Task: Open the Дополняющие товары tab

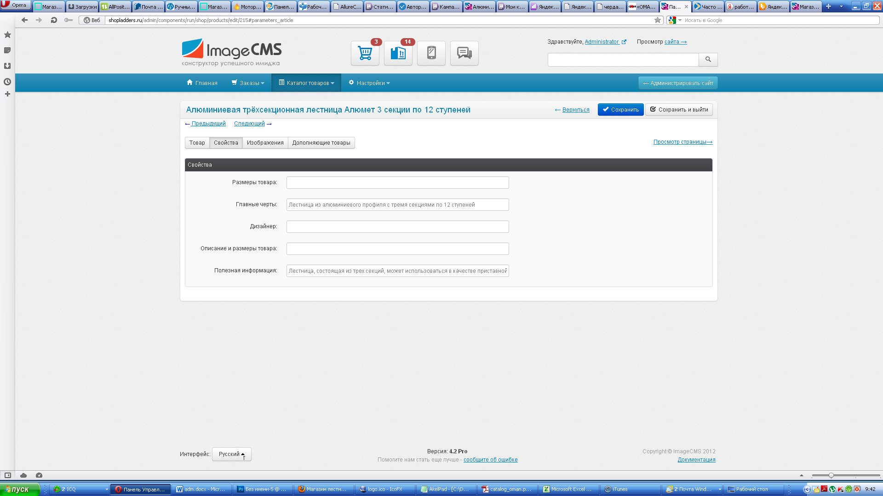Action: click(x=321, y=143)
